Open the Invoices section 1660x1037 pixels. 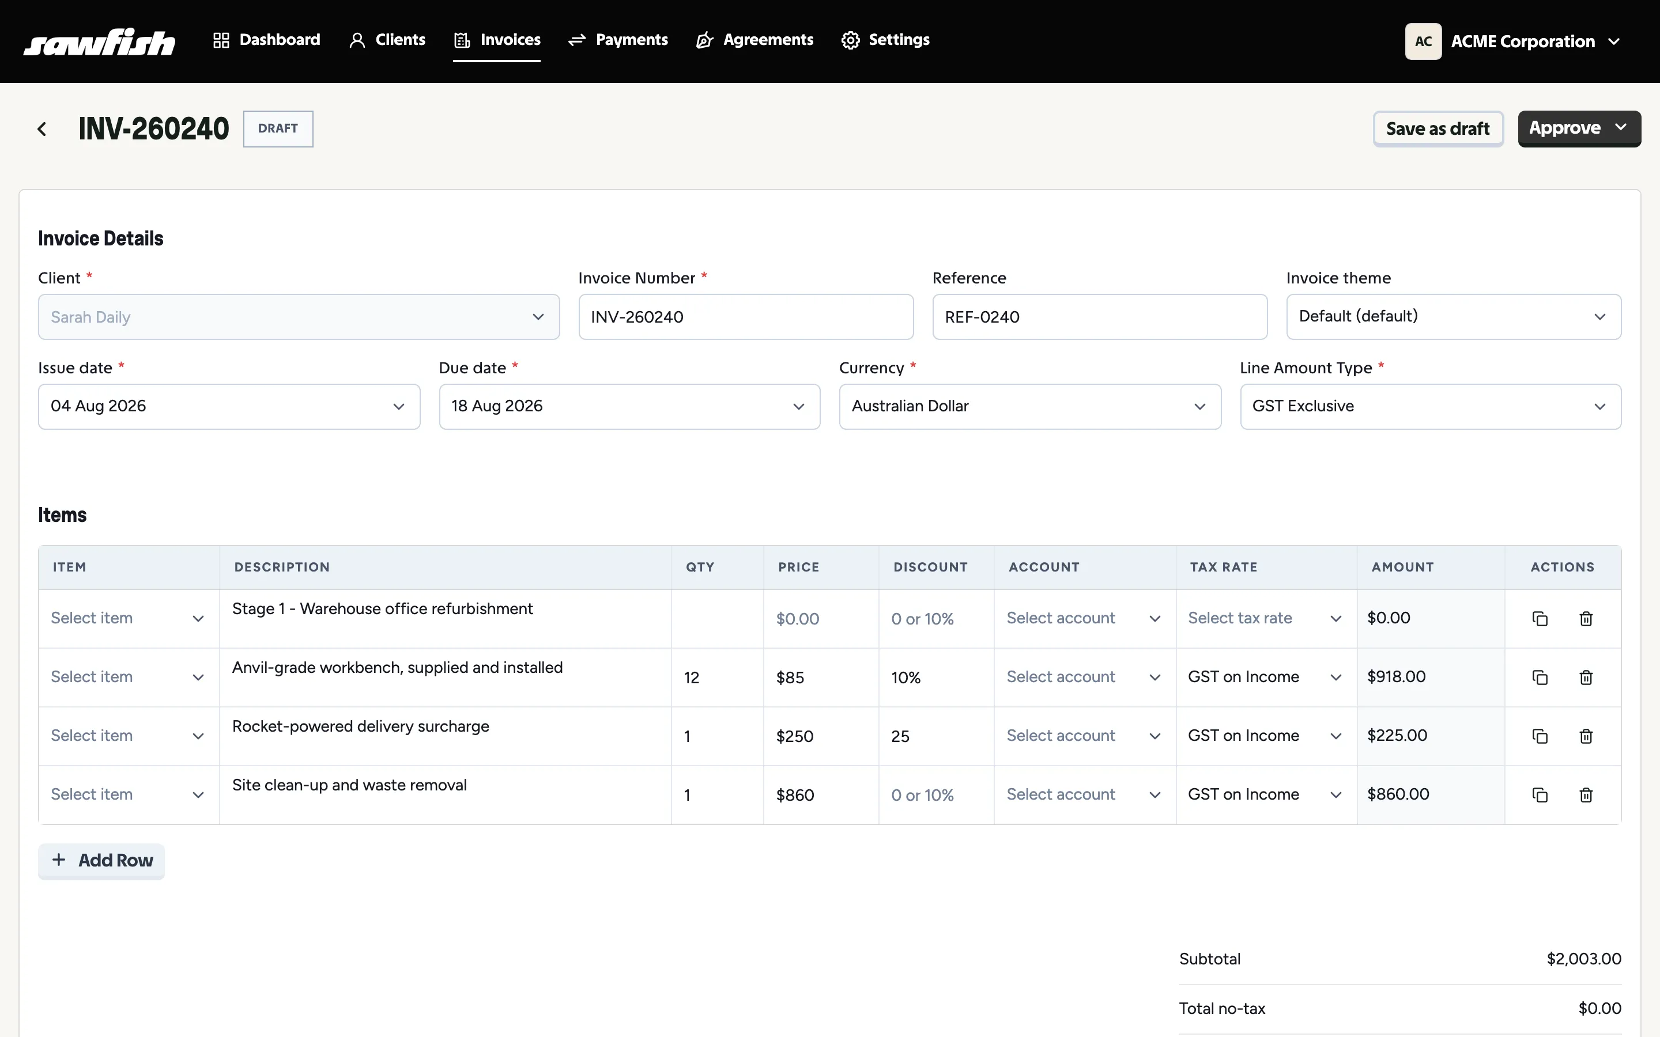(x=497, y=40)
